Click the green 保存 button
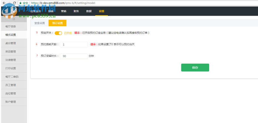The image size is (258, 123). click(195, 68)
